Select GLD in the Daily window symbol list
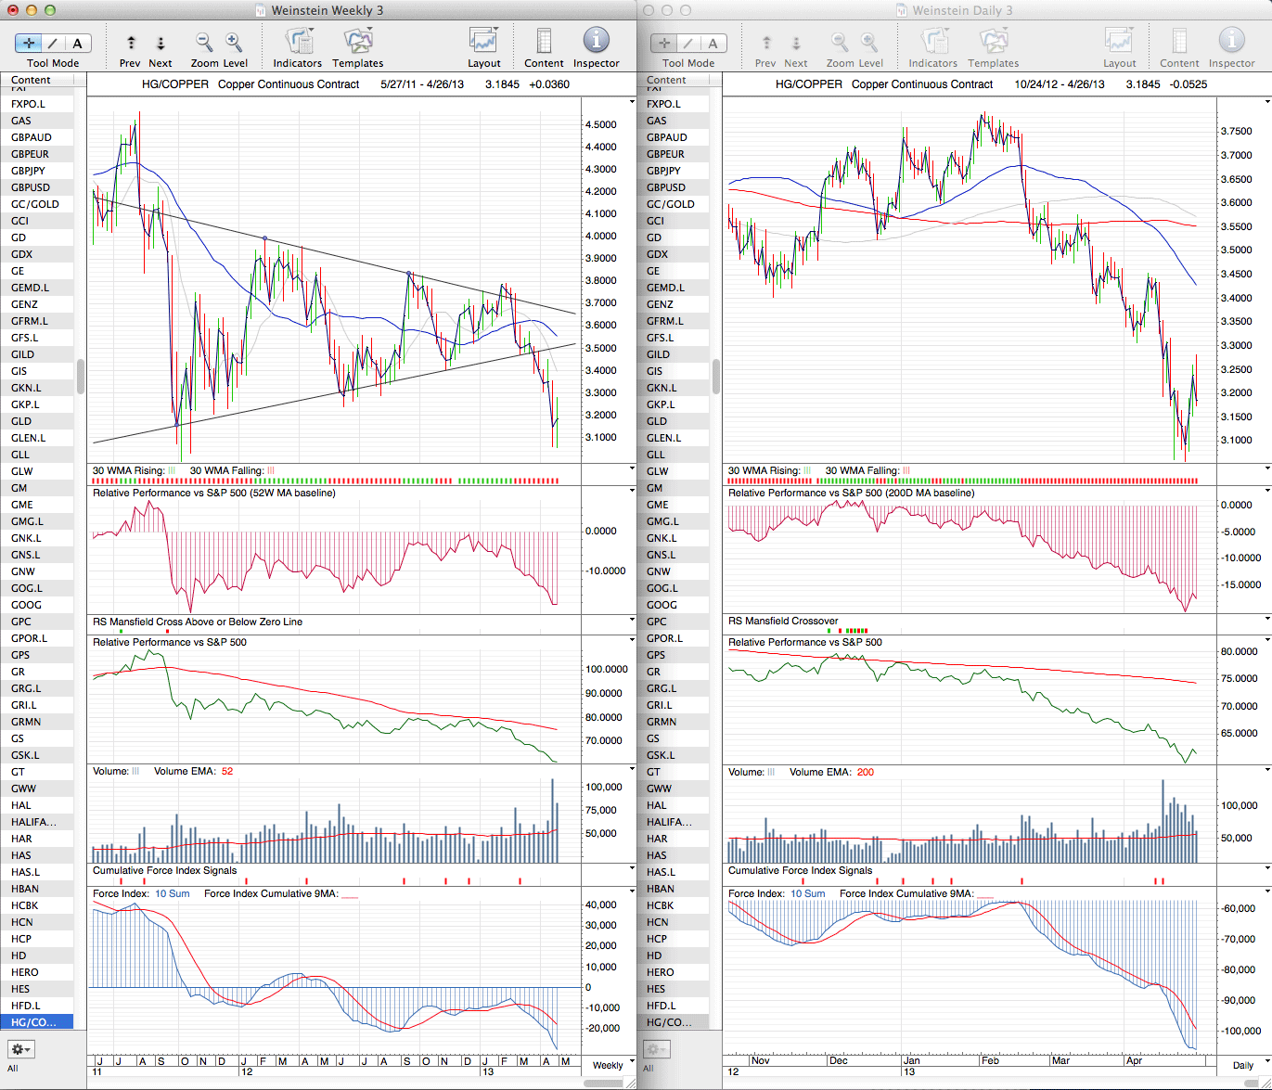 [657, 421]
